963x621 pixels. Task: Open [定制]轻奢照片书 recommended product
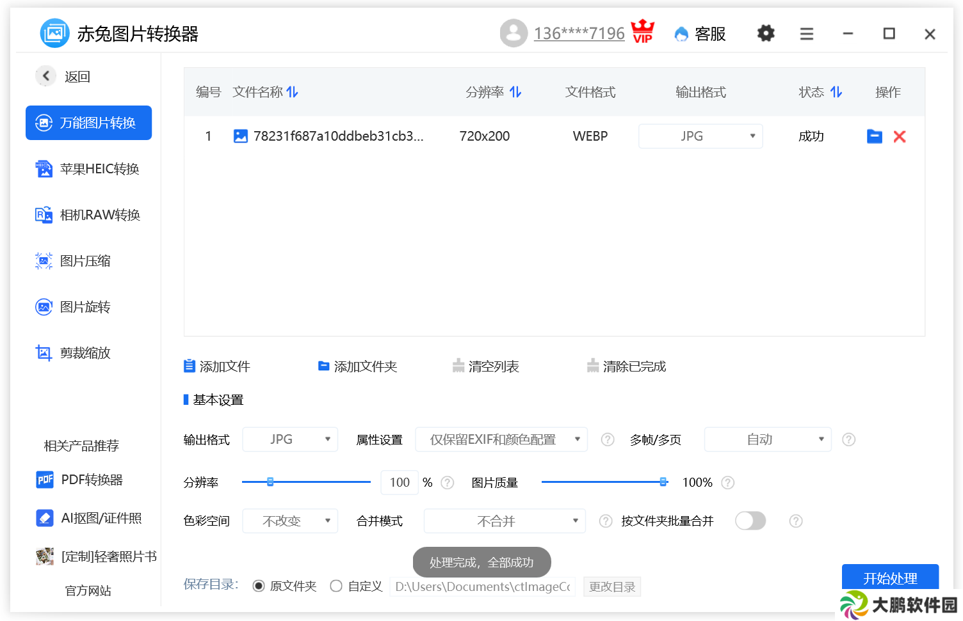tap(96, 556)
